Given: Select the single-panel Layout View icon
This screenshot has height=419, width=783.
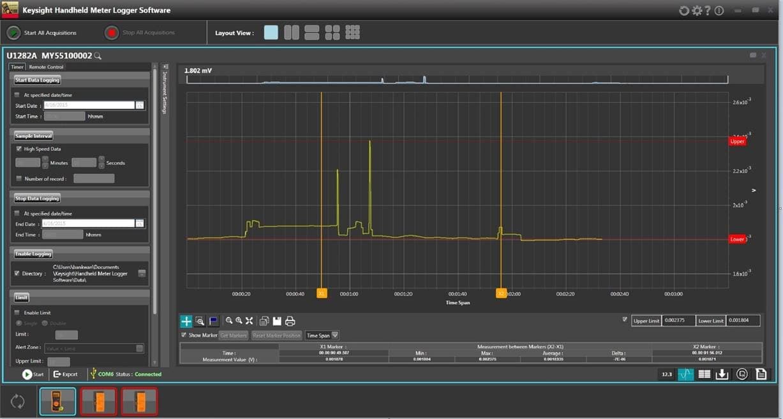Looking at the screenshot, I should [x=271, y=32].
